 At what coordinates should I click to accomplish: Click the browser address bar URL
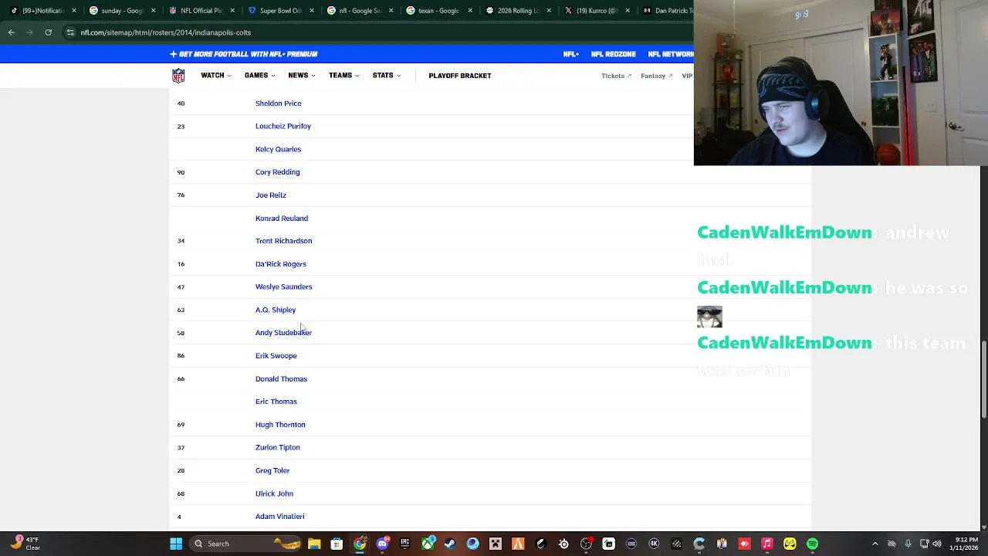[165, 32]
